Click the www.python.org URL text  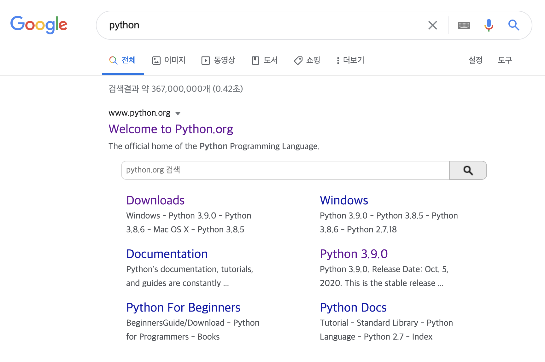click(x=139, y=113)
